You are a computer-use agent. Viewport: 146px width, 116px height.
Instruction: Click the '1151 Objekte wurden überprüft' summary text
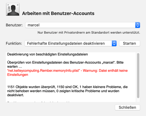pos(67,91)
